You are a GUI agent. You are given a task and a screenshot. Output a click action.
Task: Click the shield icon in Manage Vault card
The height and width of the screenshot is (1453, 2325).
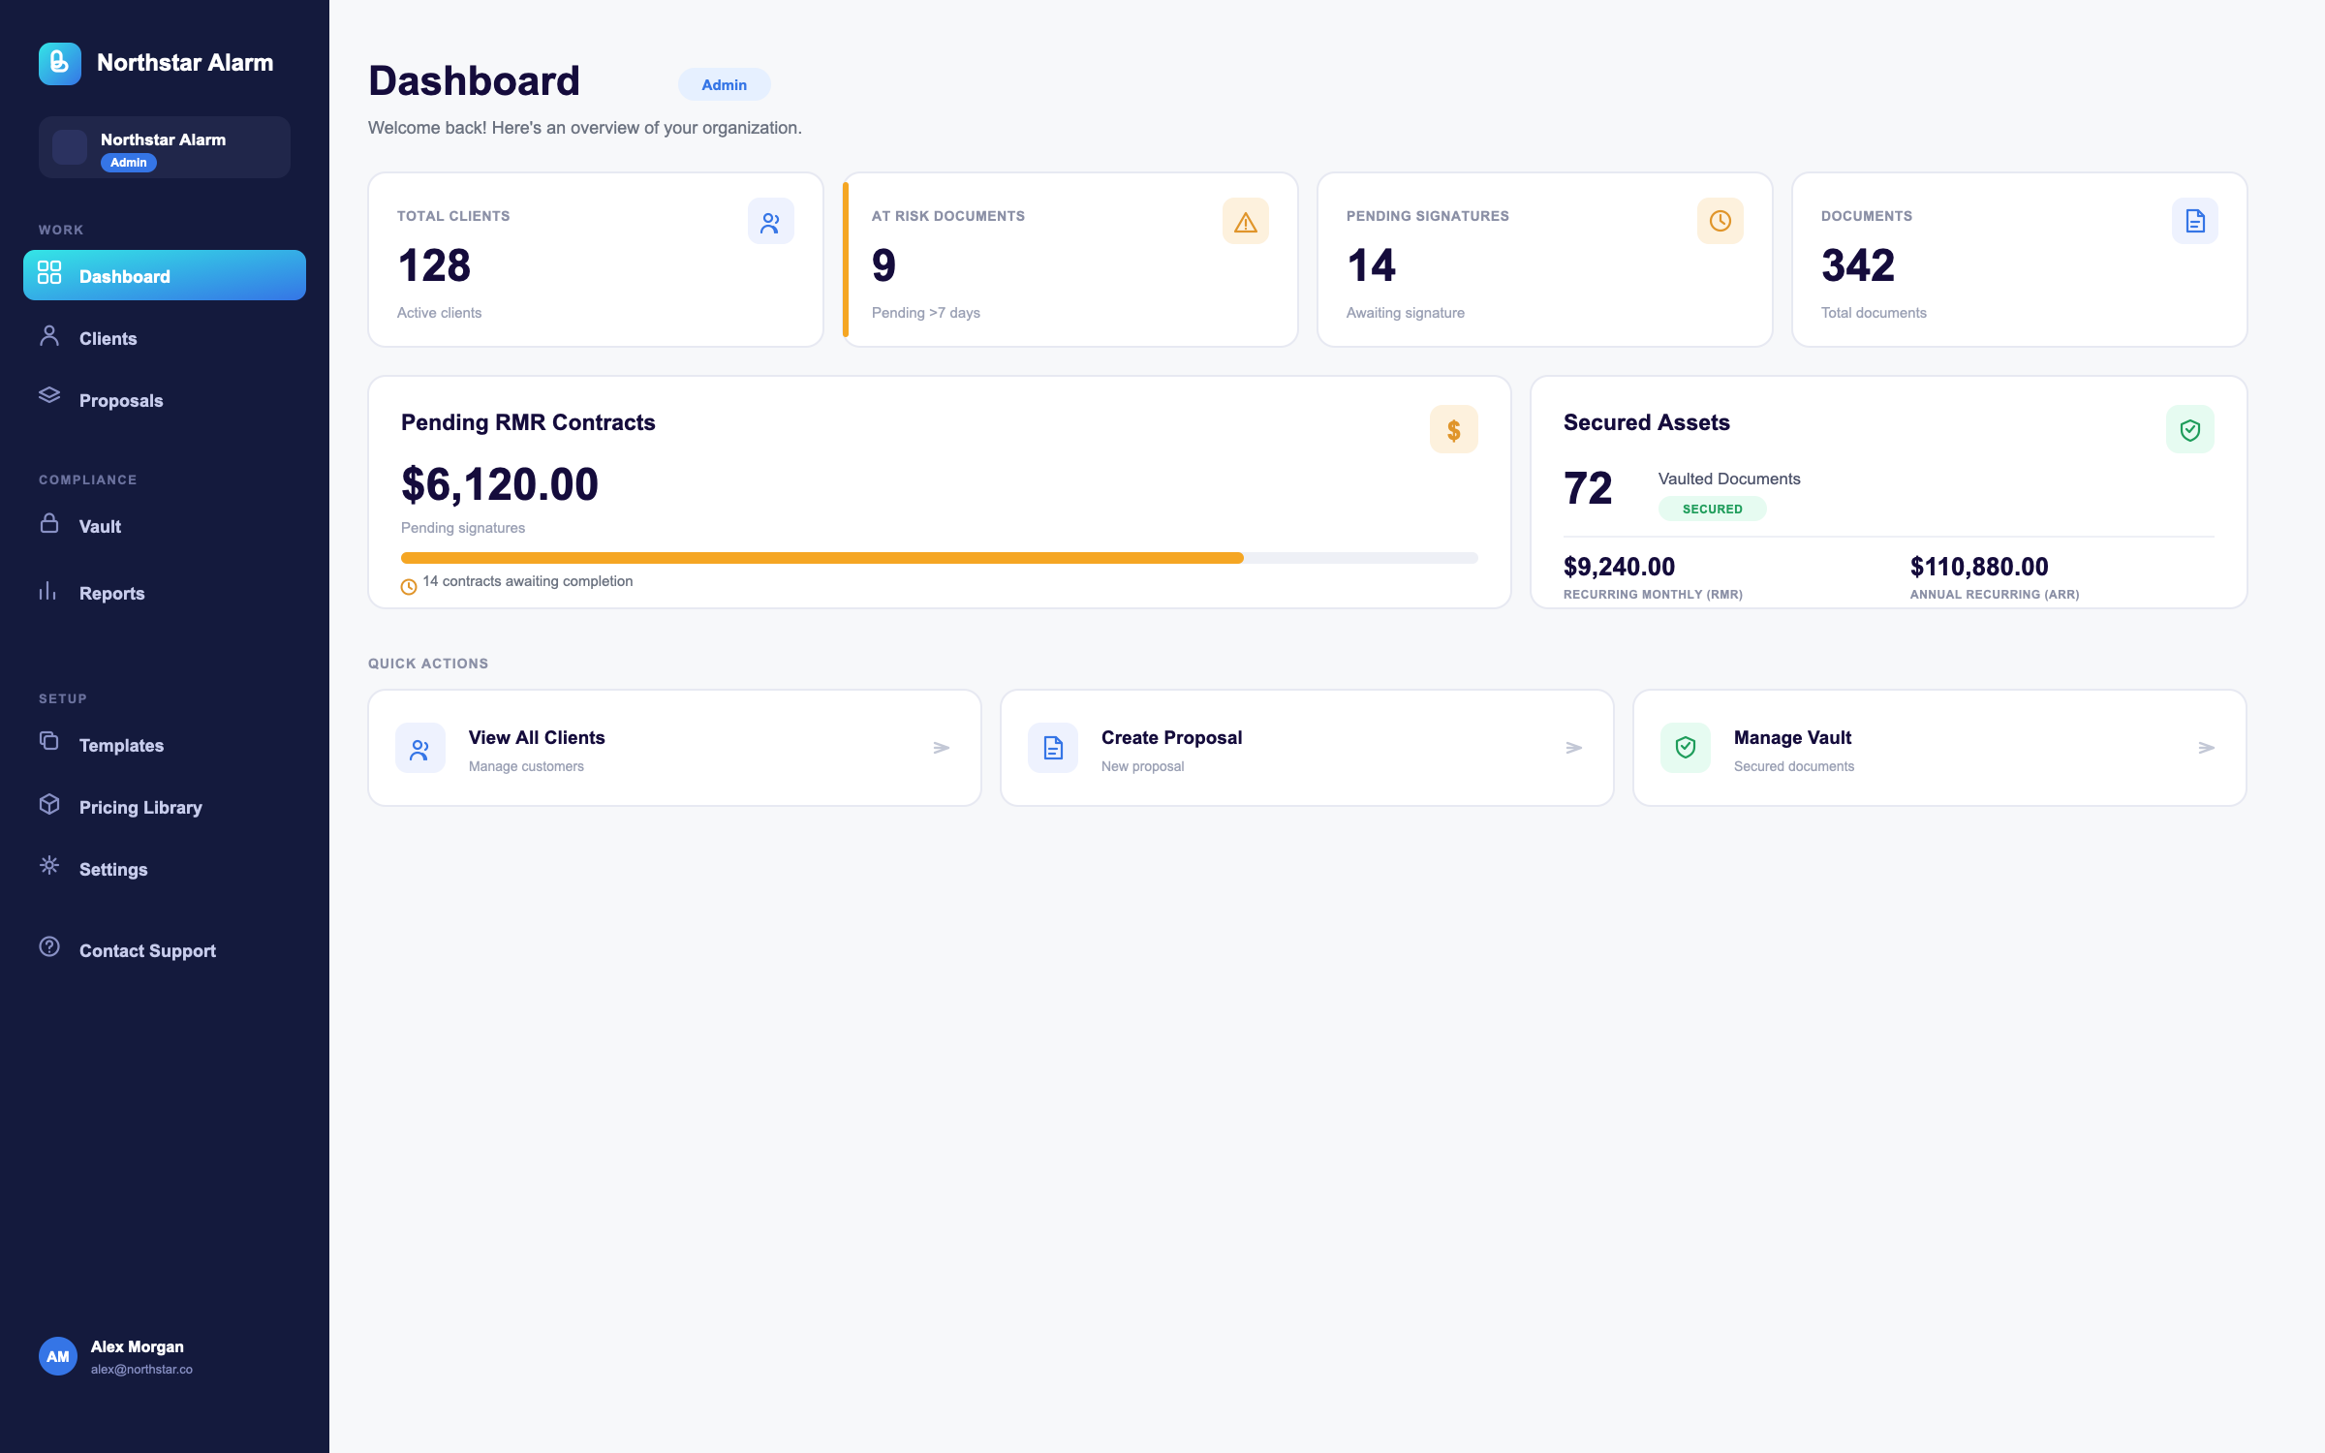pyautogui.click(x=1686, y=748)
